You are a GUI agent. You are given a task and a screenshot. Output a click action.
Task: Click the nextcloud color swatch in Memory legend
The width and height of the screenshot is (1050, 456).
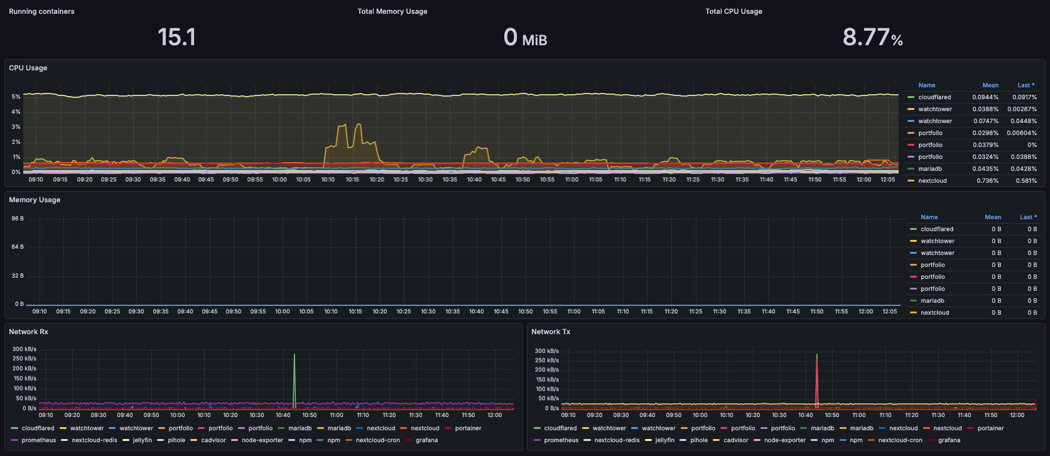[x=913, y=313]
